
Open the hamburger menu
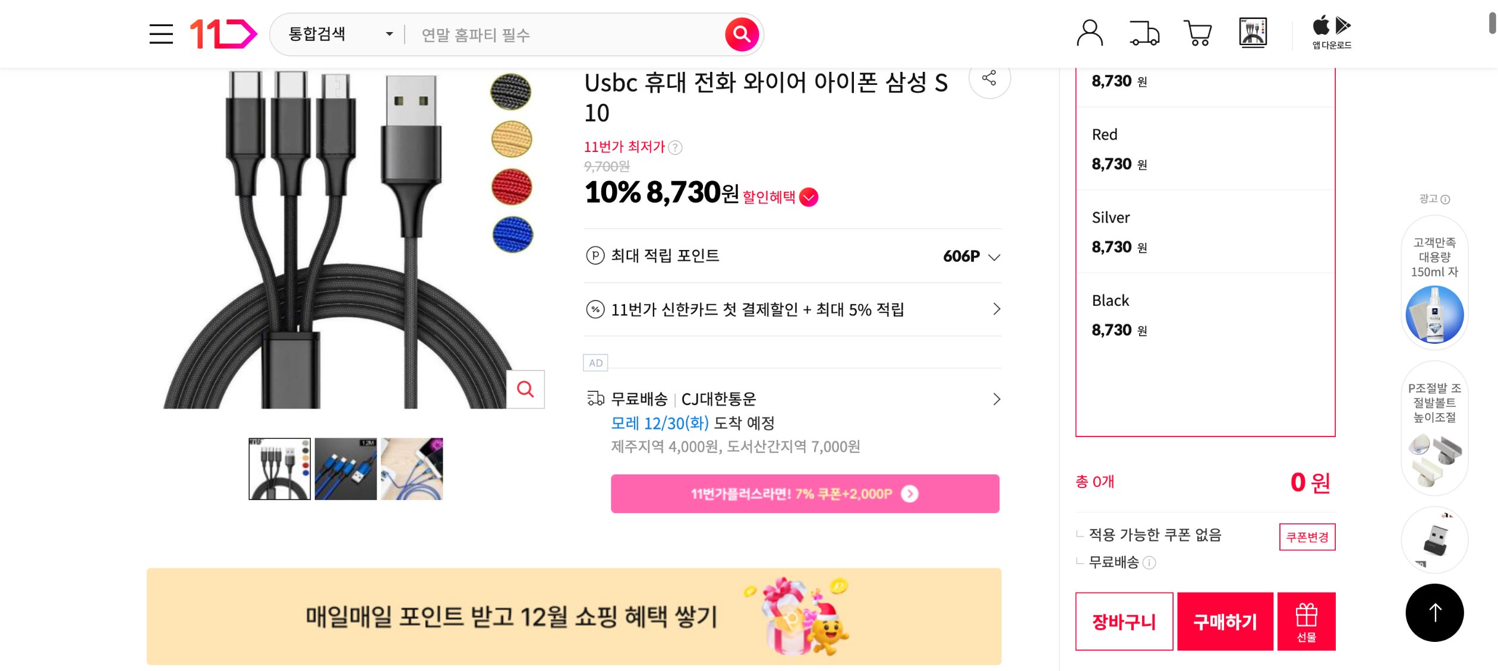159,34
